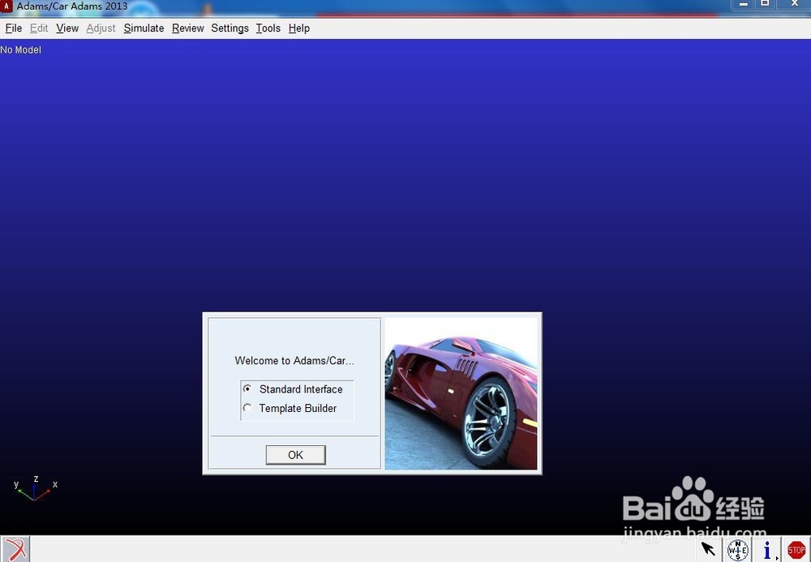
Task: Open the File menu
Action: [x=14, y=28]
